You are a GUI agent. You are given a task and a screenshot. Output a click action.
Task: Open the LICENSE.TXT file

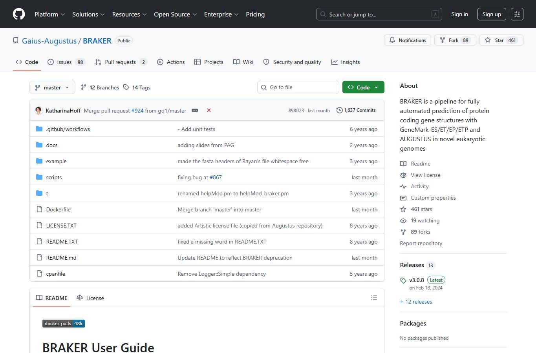coord(61,226)
